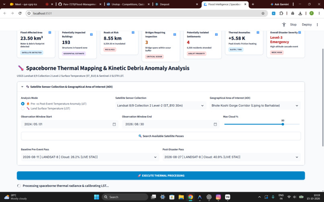
Task: Open the Geographical Area of Interest dropdown
Action: pyautogui.click(x=255, y=105)
